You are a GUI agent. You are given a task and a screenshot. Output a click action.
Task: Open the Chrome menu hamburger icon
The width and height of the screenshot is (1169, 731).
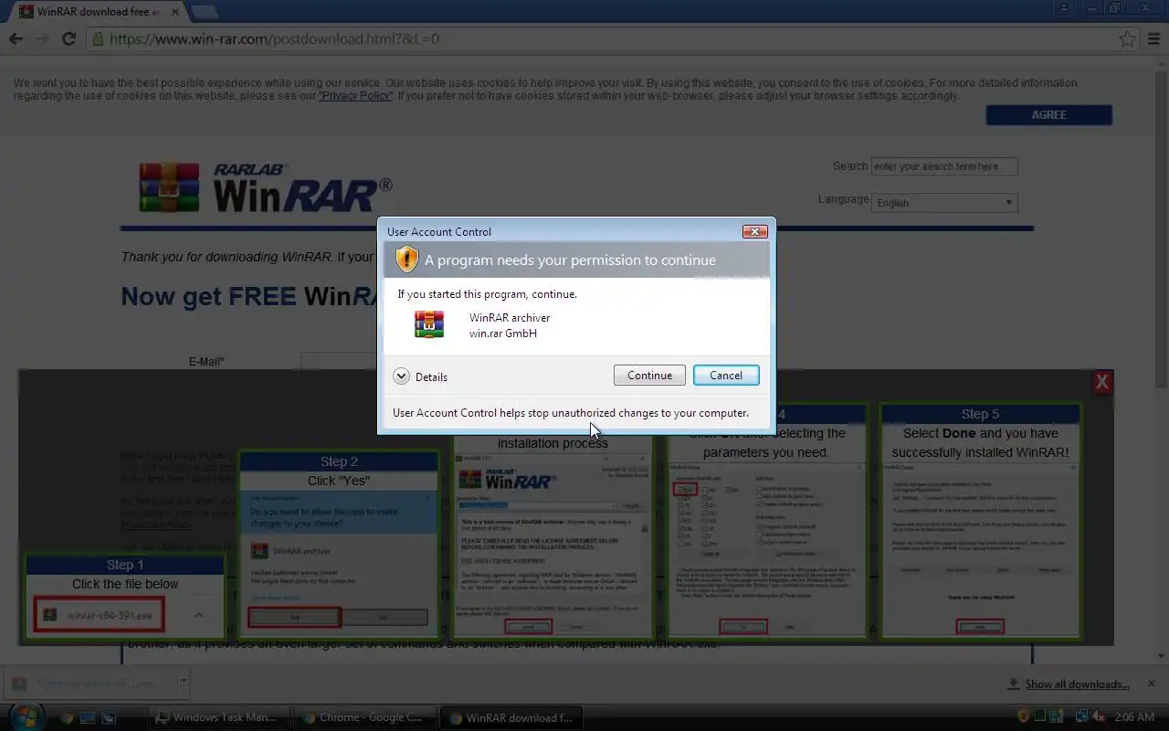pos(1154,39)
